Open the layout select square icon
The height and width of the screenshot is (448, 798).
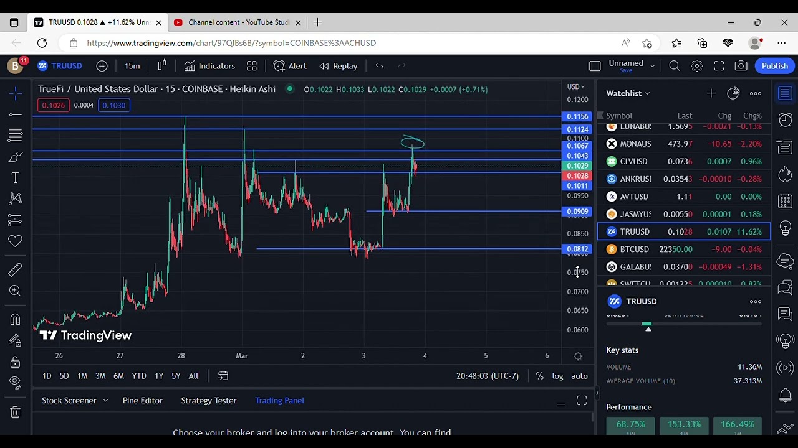pyautogui.click(x=595, y=66)
